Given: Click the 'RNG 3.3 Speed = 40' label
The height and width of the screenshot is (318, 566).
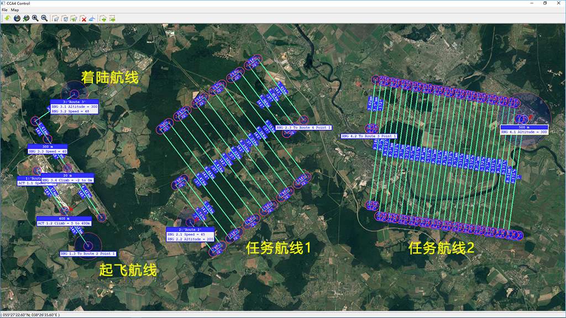Looking at the screenshot, I should point(48,151).
